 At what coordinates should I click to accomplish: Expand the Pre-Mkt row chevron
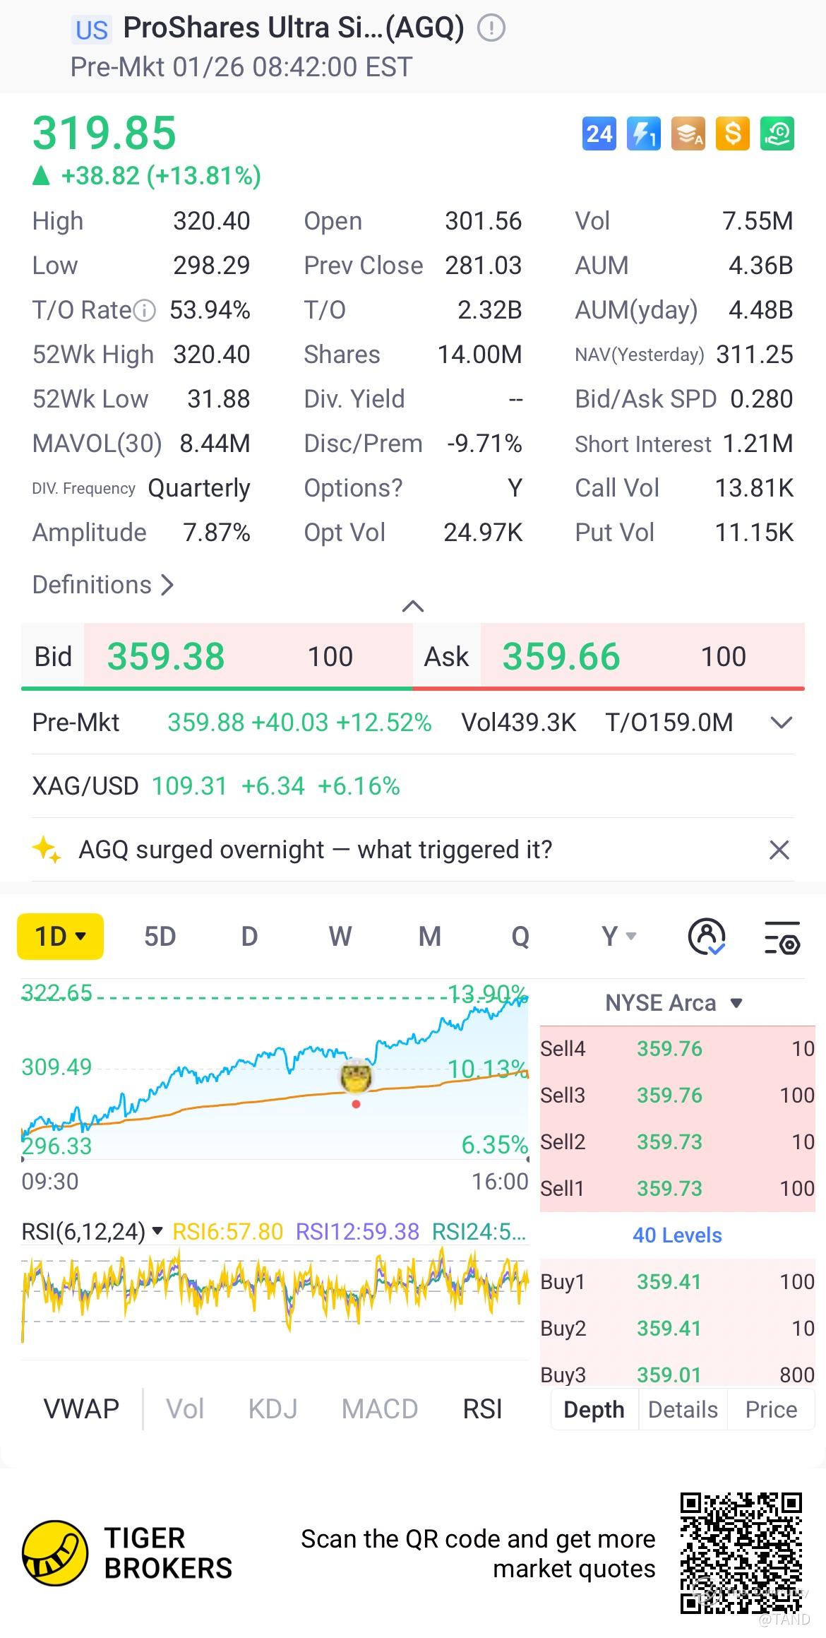click(x=782, y=723)
